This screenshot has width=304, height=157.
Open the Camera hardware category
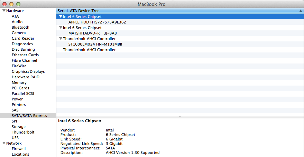[x=19, y=33]
